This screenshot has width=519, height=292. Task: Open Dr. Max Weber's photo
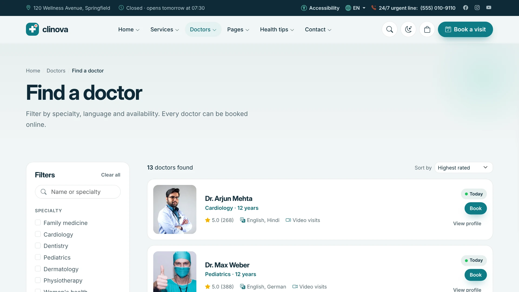point(175,272)
